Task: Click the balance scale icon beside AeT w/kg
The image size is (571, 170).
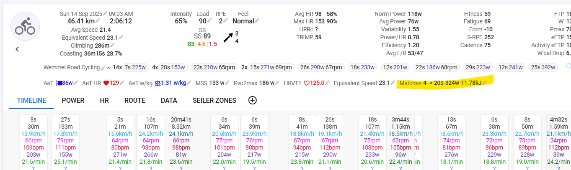Action: click(158, 83)
